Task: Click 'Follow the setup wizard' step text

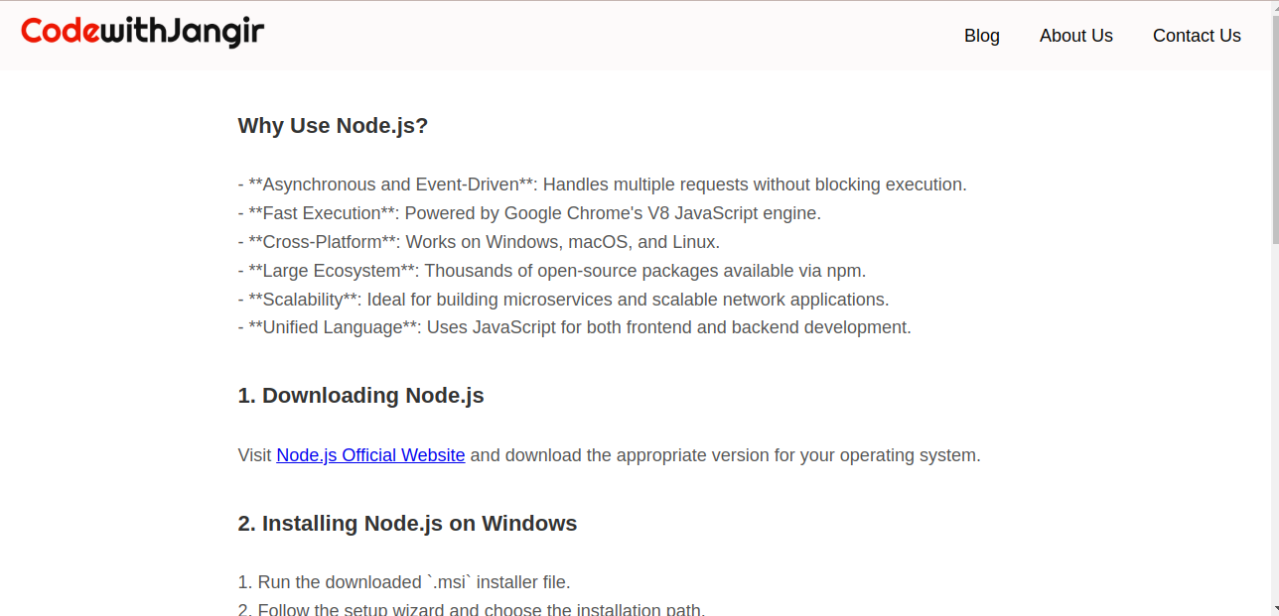Action: tap(472, 609)
